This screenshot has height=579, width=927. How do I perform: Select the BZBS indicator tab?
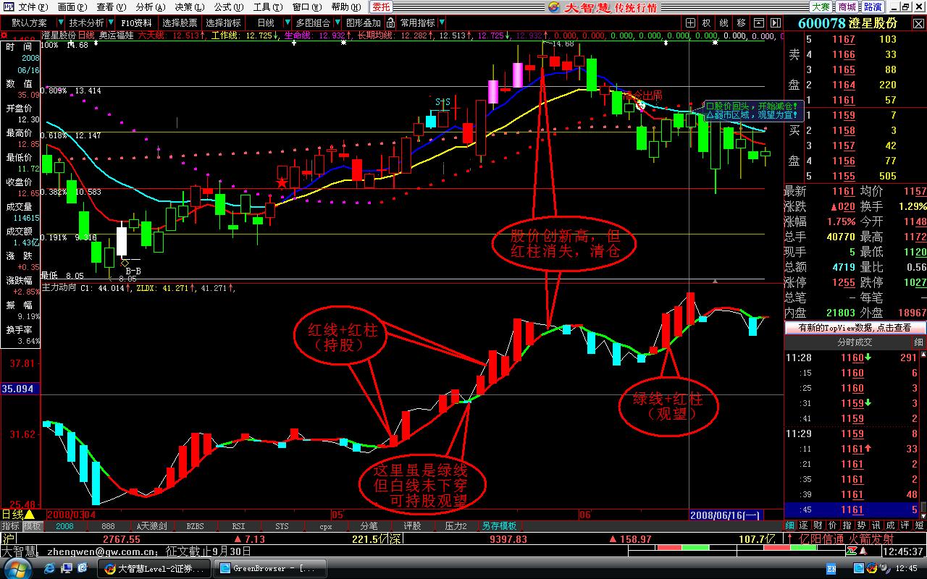tap(195, 526)
